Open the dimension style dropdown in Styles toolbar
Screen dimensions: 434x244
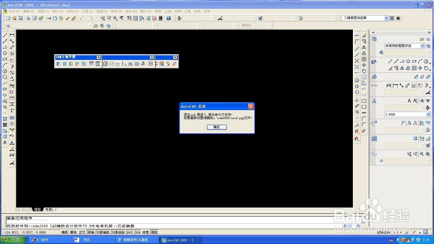point(253,18)
